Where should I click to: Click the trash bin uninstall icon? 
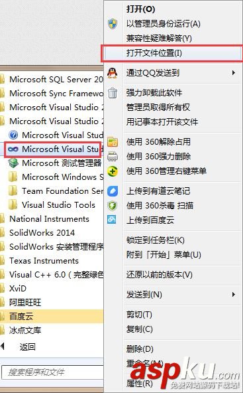pyautogui.click(x=113, y=93)
